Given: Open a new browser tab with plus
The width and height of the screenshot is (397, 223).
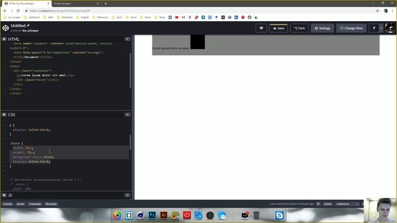Looking at the screenshot, I should pos(105,4).
